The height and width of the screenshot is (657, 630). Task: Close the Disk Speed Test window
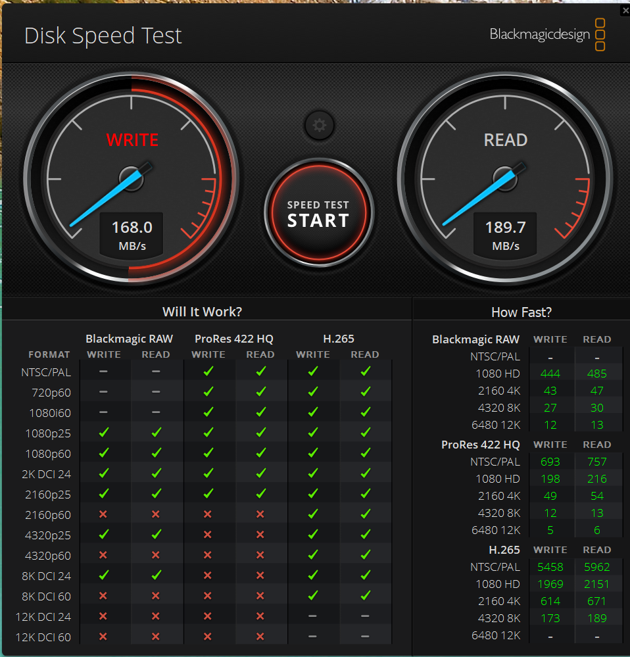(x=625, y=10)
